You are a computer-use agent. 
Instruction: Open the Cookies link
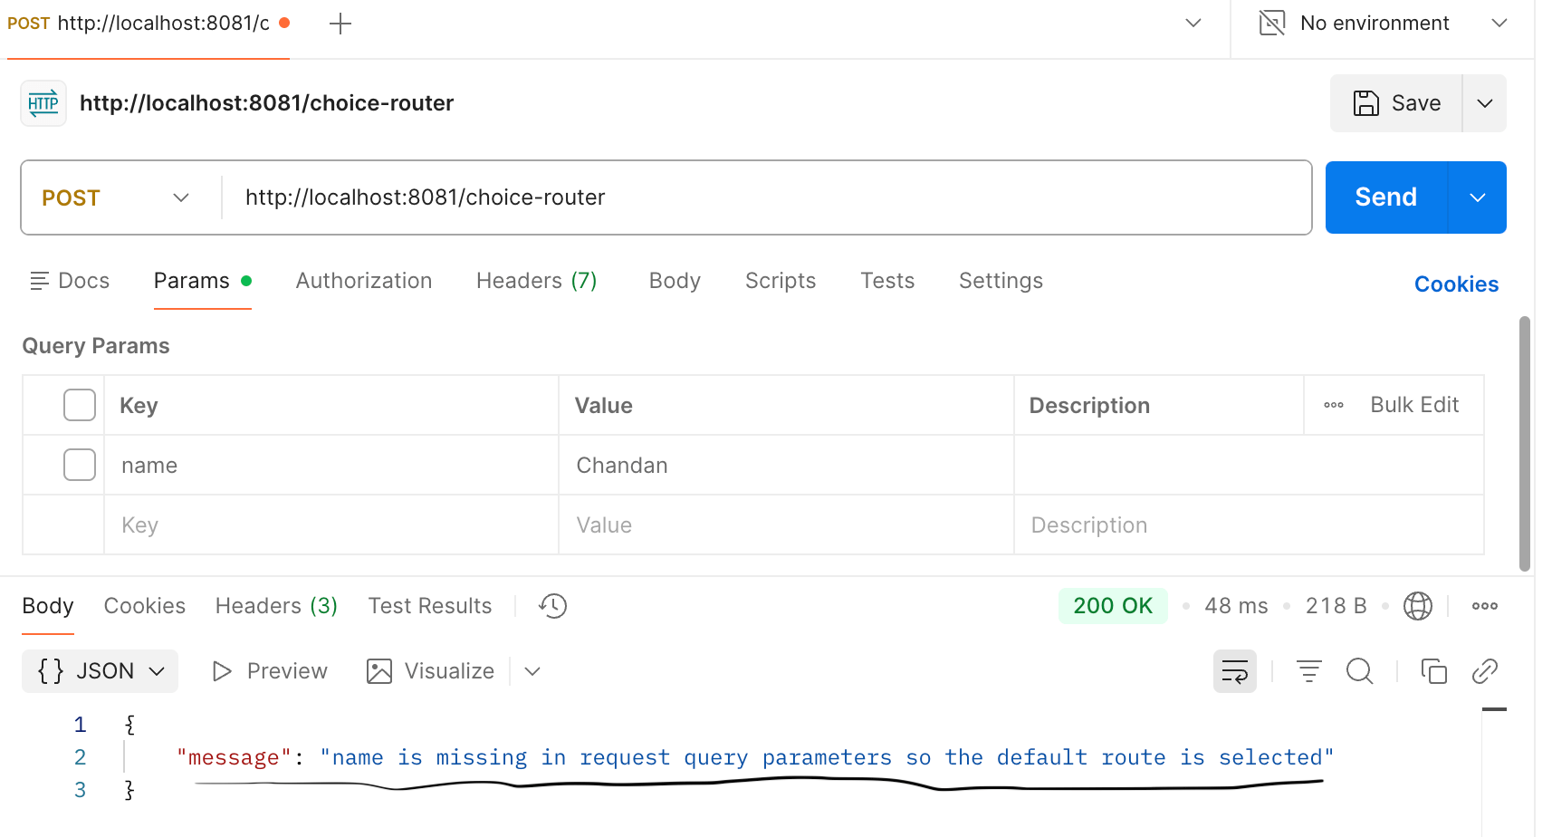(1455, 284)
